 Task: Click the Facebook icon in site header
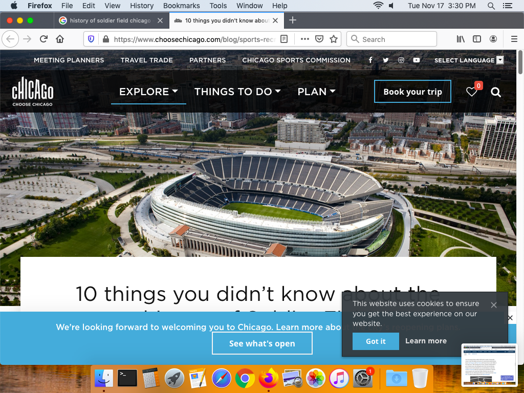(370, 60)
